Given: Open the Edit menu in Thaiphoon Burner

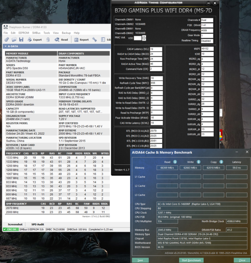Looking at the screenshot, I should pyautogui.click(x=13, y=33).
